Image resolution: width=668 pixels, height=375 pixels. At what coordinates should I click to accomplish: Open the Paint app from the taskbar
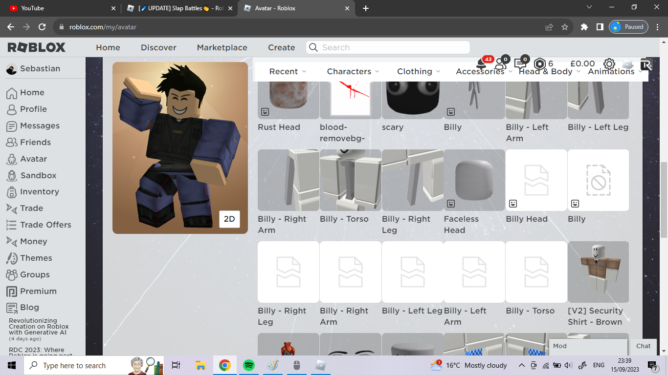273,365
